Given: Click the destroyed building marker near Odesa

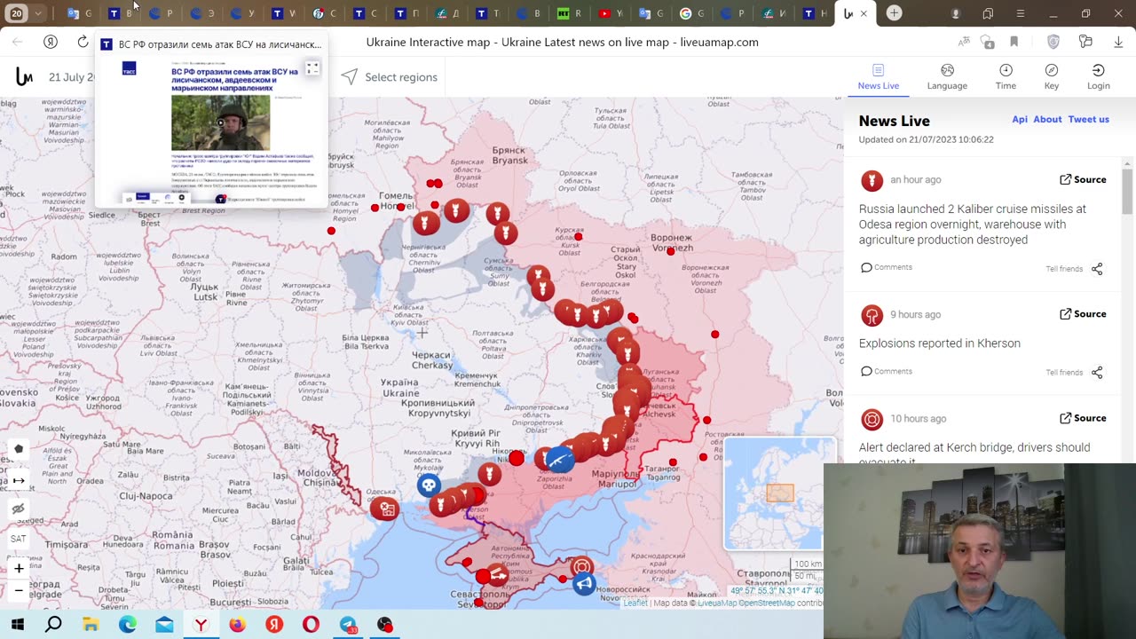Looking at the screenshot, I should tap(385, 509).
